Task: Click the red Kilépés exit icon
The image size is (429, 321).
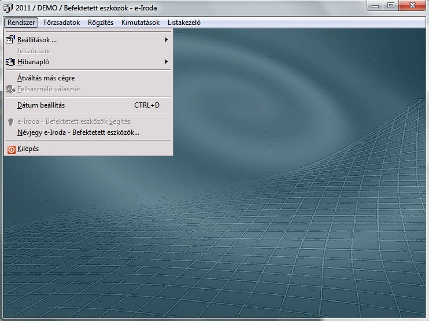Action: 10,149
